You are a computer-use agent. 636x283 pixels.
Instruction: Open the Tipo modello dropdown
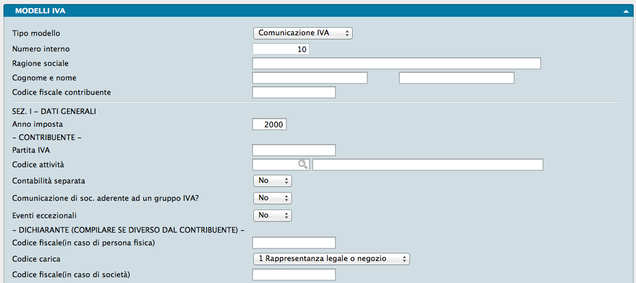(x=303, y=33)
